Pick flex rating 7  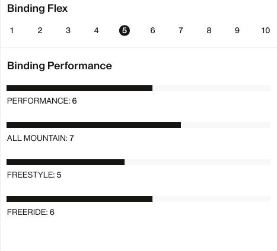pos(180,31)
